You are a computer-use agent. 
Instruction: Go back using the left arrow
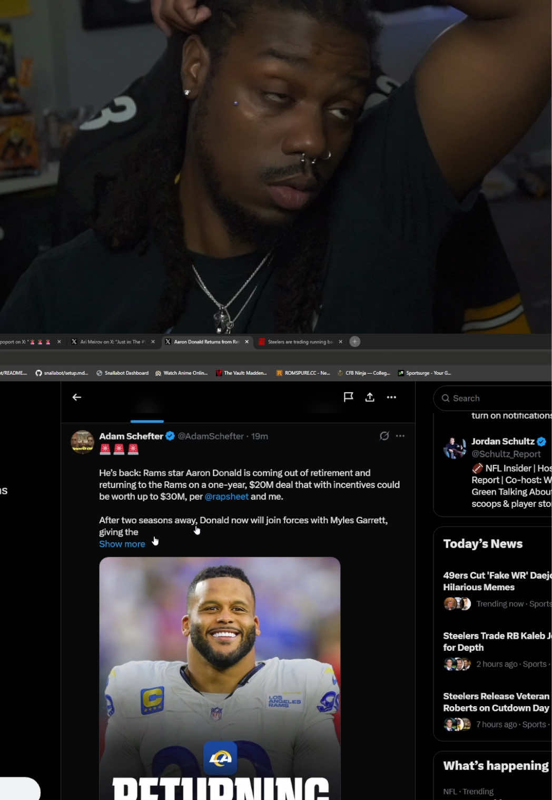click(77, 397)
